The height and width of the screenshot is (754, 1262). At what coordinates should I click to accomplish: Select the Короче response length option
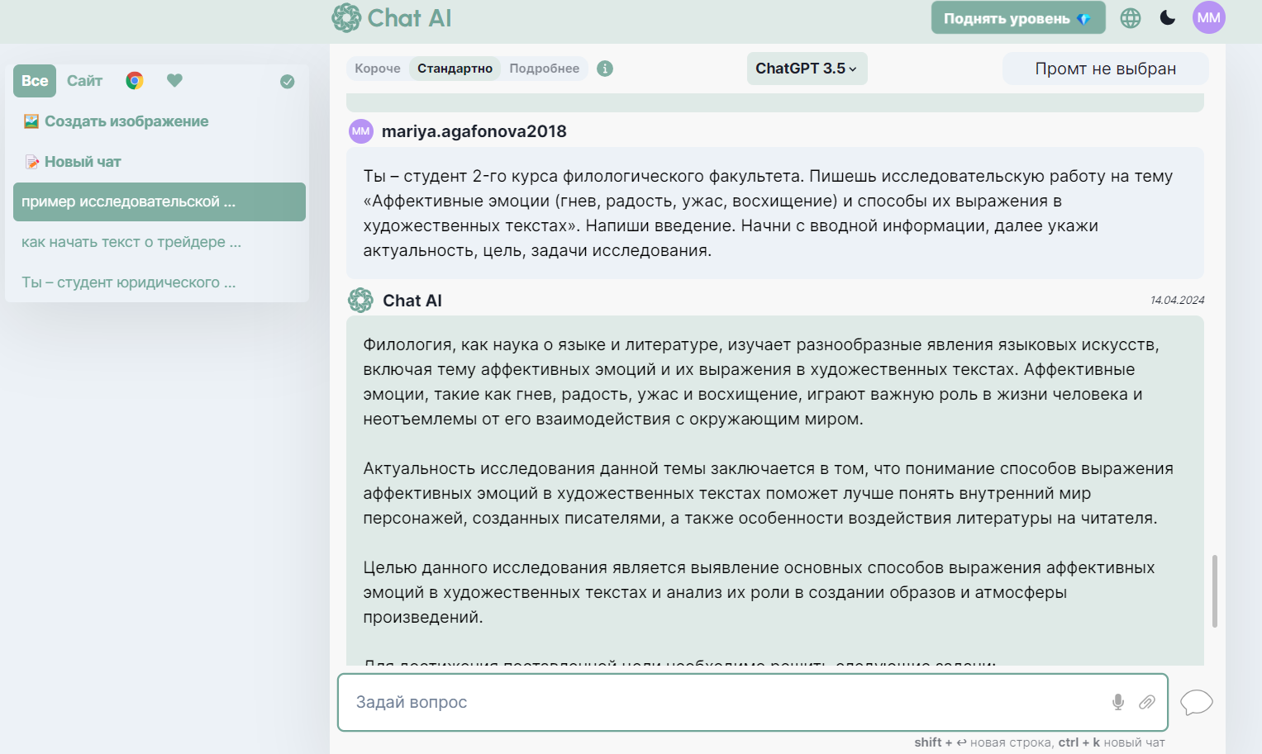coord(378,69)
